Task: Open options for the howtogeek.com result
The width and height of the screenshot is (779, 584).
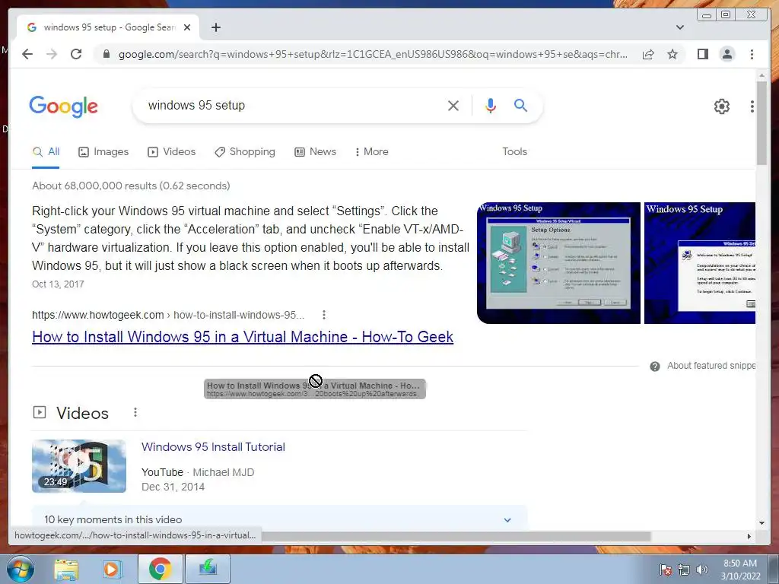Action: pos(324,315)
